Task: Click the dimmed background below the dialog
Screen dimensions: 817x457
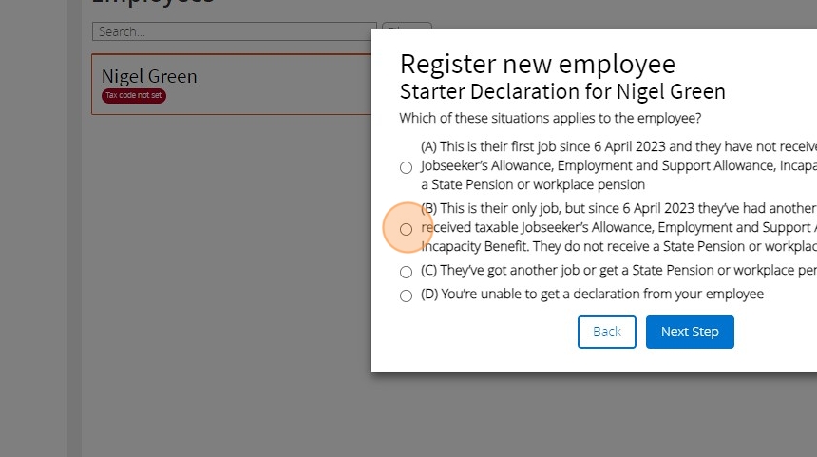Action: [475, 418]
